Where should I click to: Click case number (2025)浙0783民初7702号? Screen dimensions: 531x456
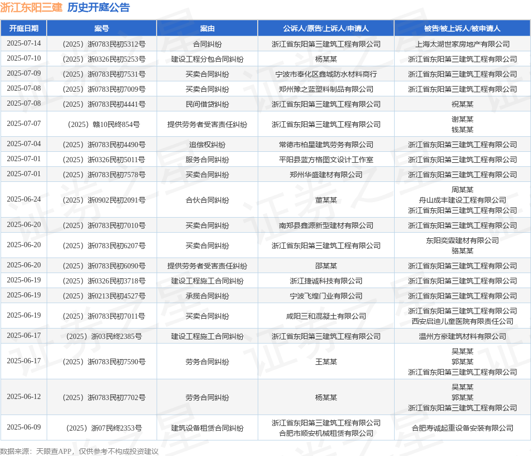(x=104, y=398)
